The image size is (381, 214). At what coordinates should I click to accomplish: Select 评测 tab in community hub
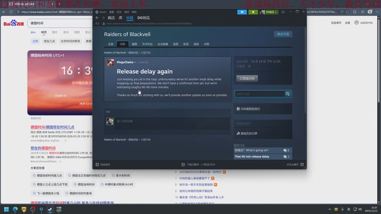tap(206, 44)
